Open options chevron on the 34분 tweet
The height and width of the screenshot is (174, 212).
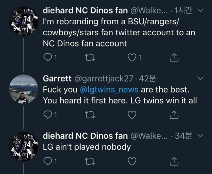click(x=200, y=136)
